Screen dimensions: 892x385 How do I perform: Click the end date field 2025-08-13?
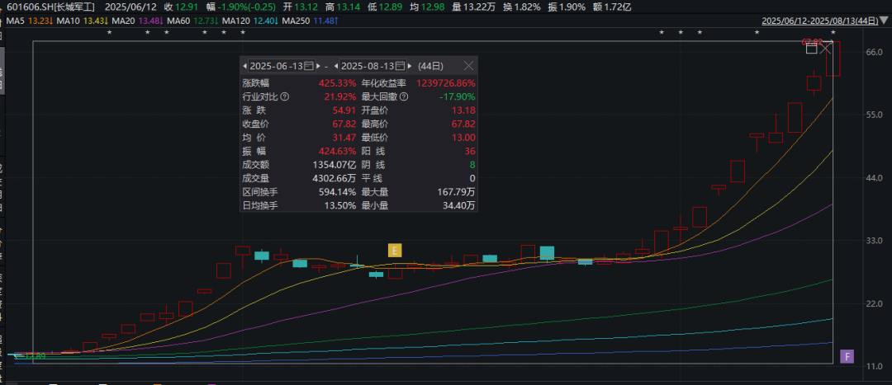click(x=368, y=65)
